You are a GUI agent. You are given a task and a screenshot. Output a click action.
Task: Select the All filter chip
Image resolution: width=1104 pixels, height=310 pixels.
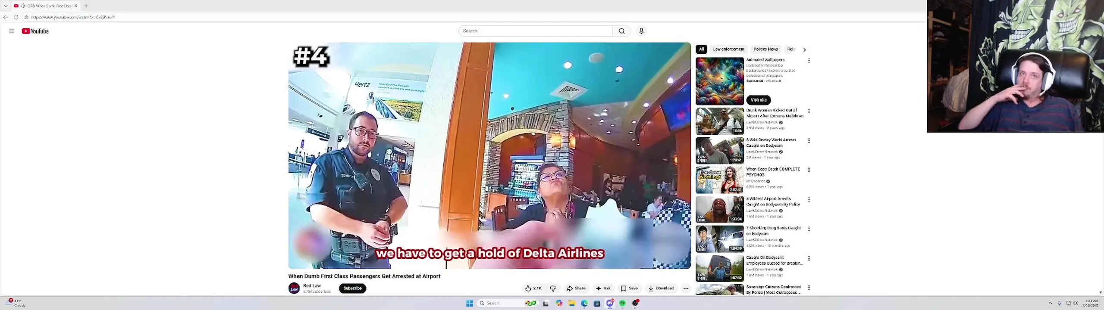pos(701,49)
